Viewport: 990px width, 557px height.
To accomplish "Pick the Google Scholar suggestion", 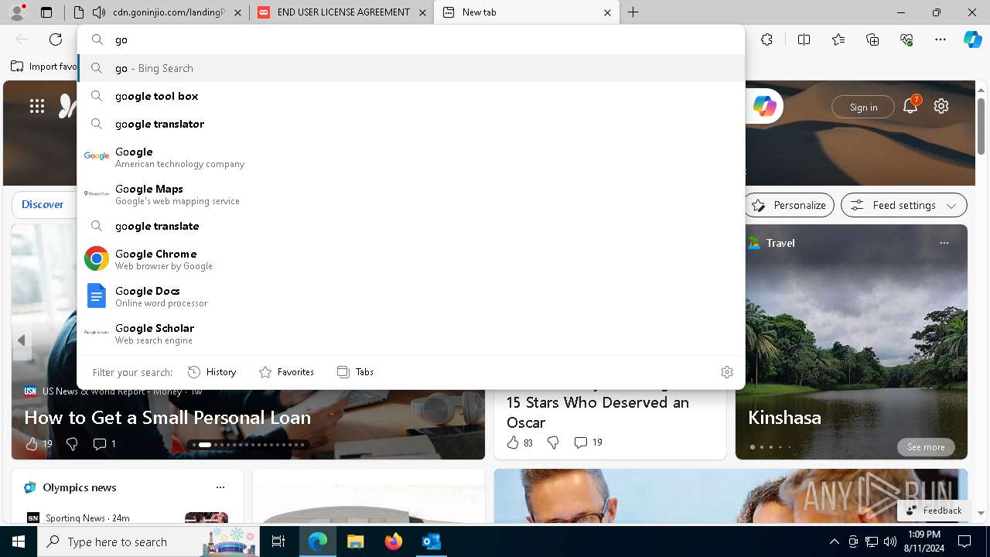I will (411, 333).
